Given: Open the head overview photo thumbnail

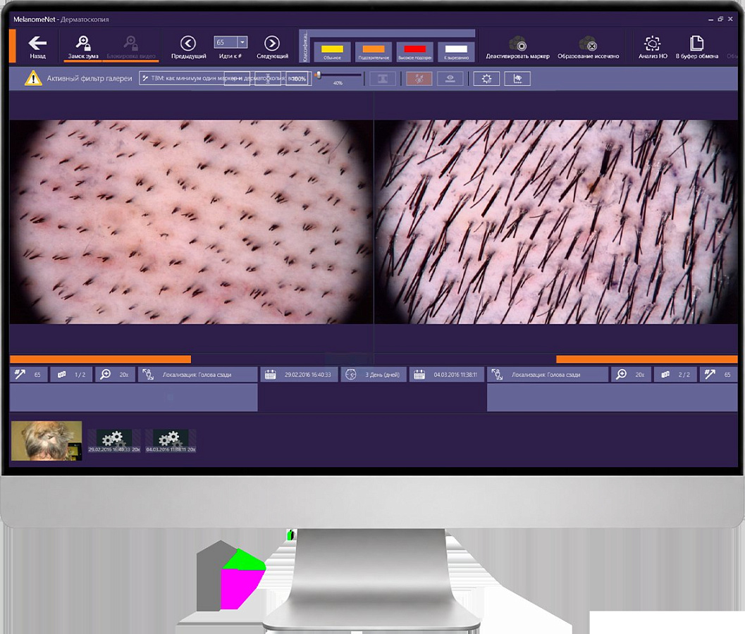Looking at the screenshot, I should pyautogui.click(x=47, y=441).
